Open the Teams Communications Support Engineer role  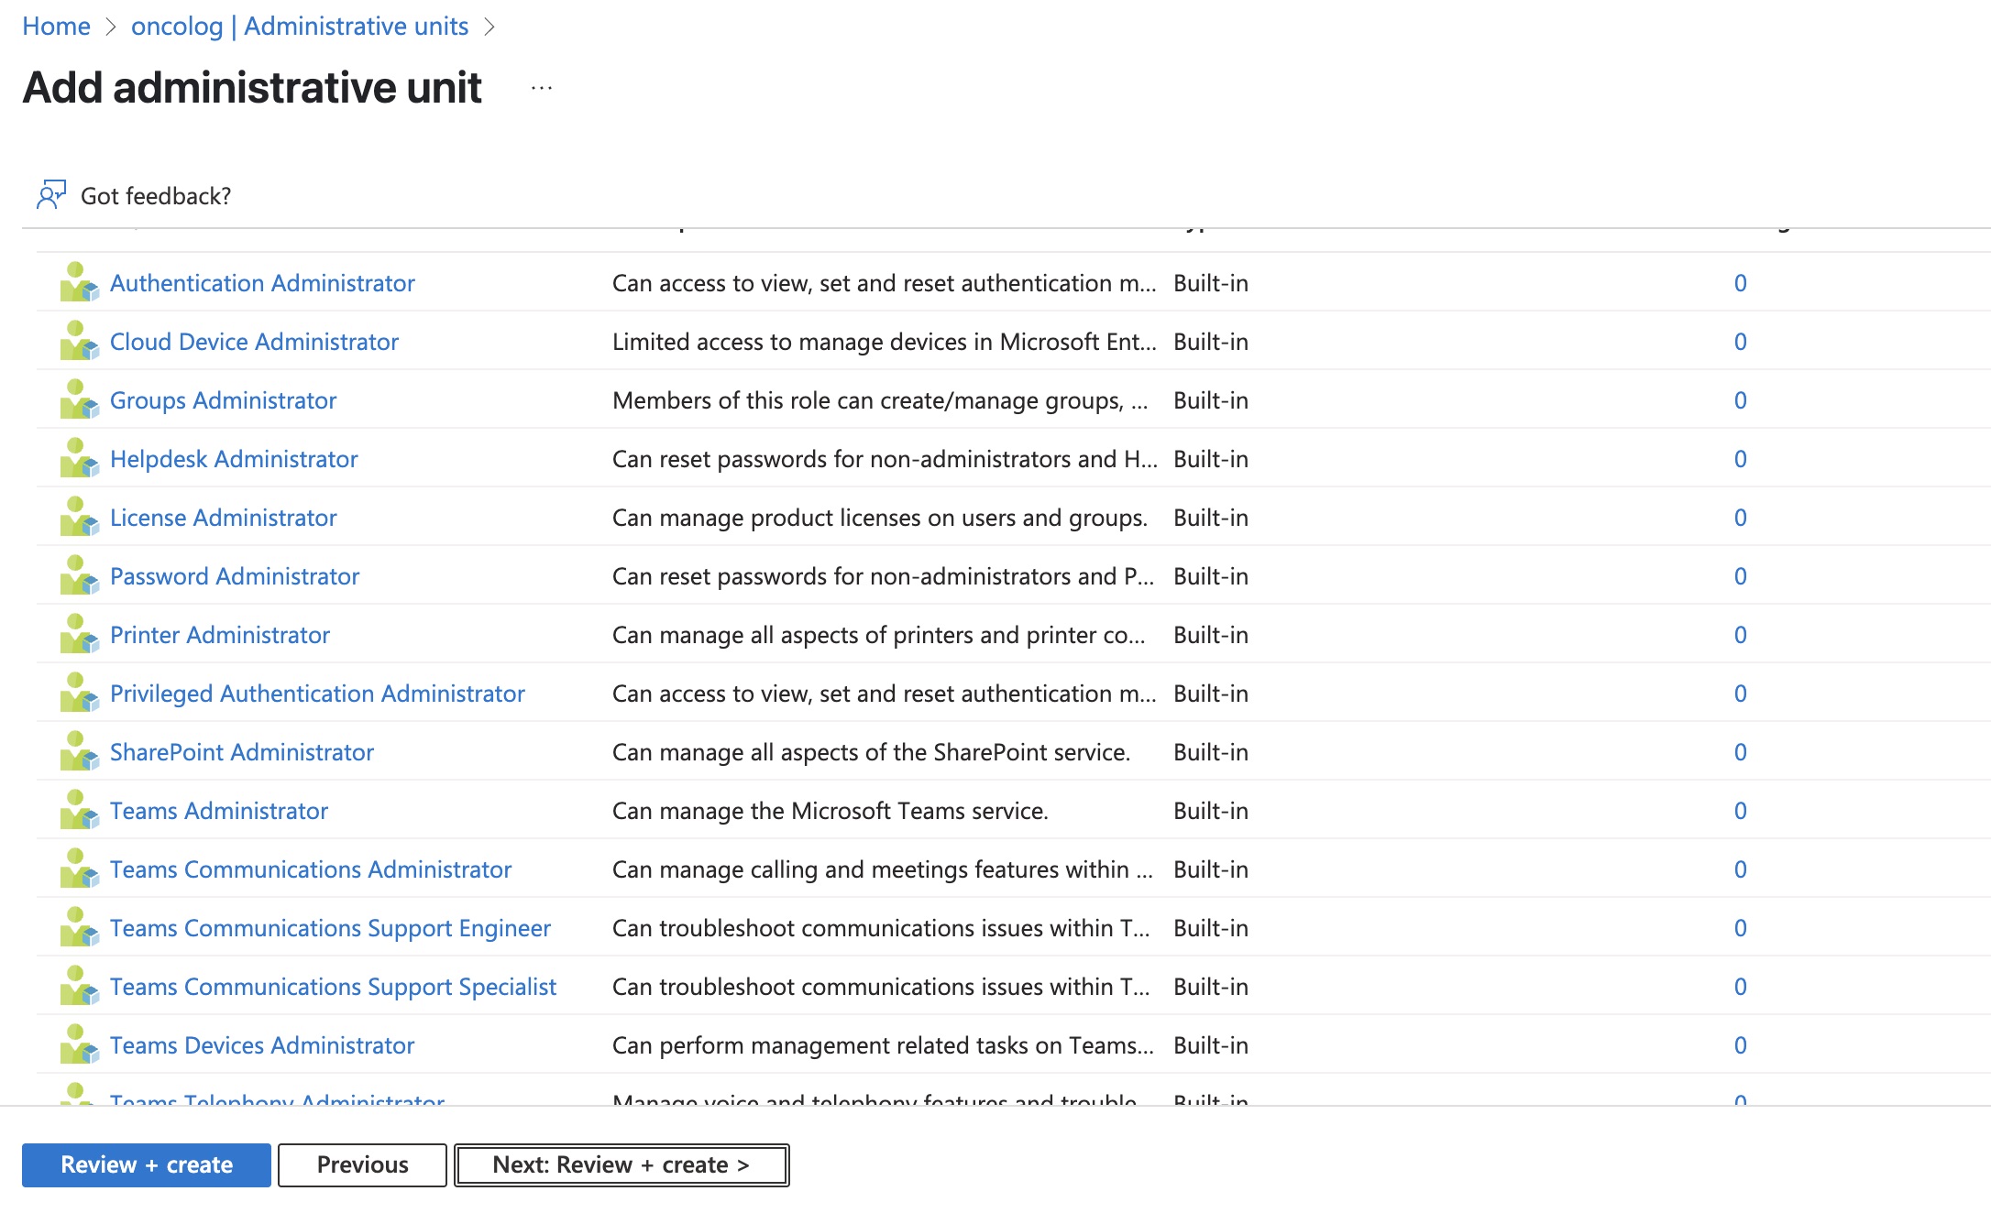[x=330, y=928]
